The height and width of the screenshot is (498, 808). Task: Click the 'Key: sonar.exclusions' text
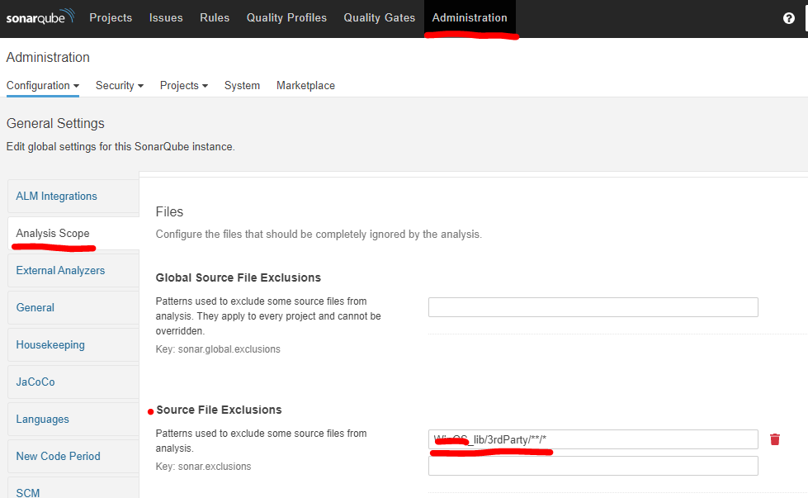pos(204,466)
